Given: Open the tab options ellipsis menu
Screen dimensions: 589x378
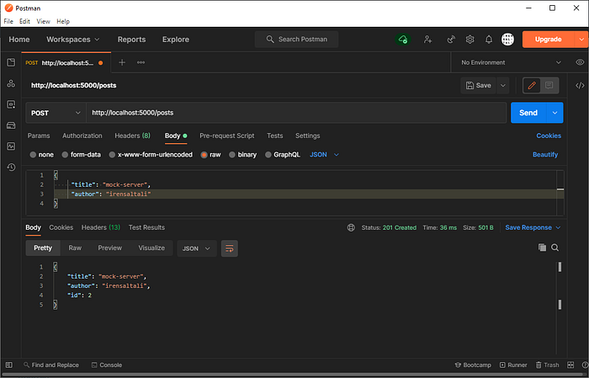Looking at the screenshot, I should coord(141,62).
